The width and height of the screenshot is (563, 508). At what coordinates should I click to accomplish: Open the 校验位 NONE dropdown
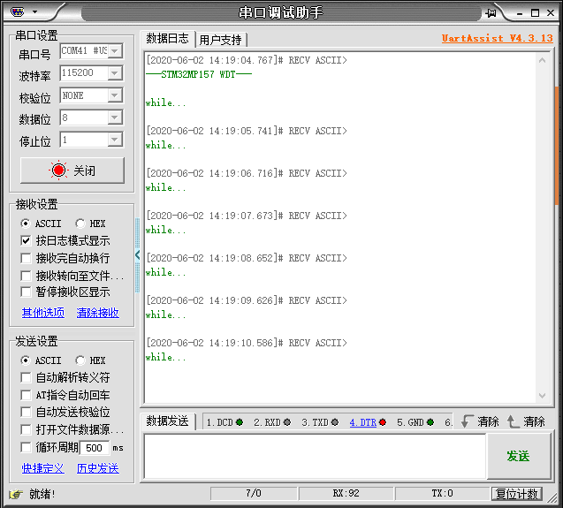click(115, 95)
